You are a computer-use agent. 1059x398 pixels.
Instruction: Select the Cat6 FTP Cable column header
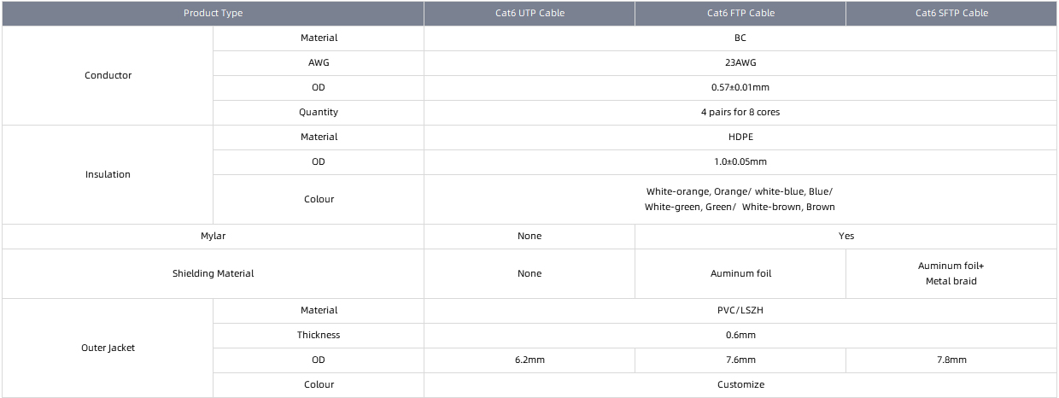(740, 13)
